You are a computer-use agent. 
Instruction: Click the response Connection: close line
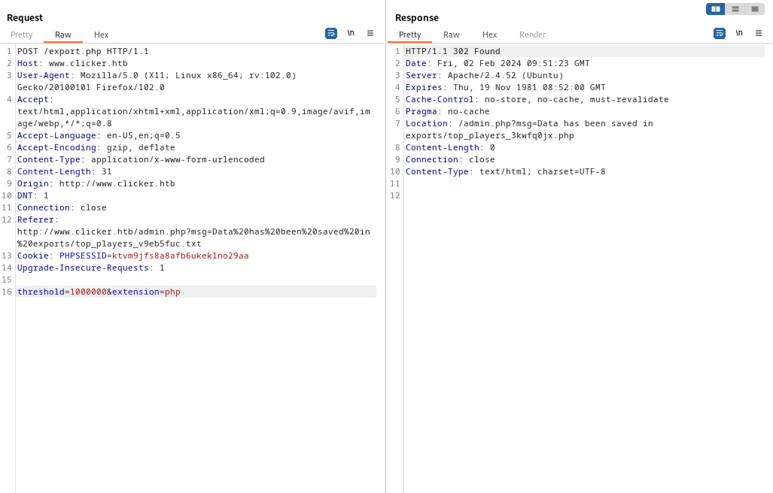click(x=450, y=159)
